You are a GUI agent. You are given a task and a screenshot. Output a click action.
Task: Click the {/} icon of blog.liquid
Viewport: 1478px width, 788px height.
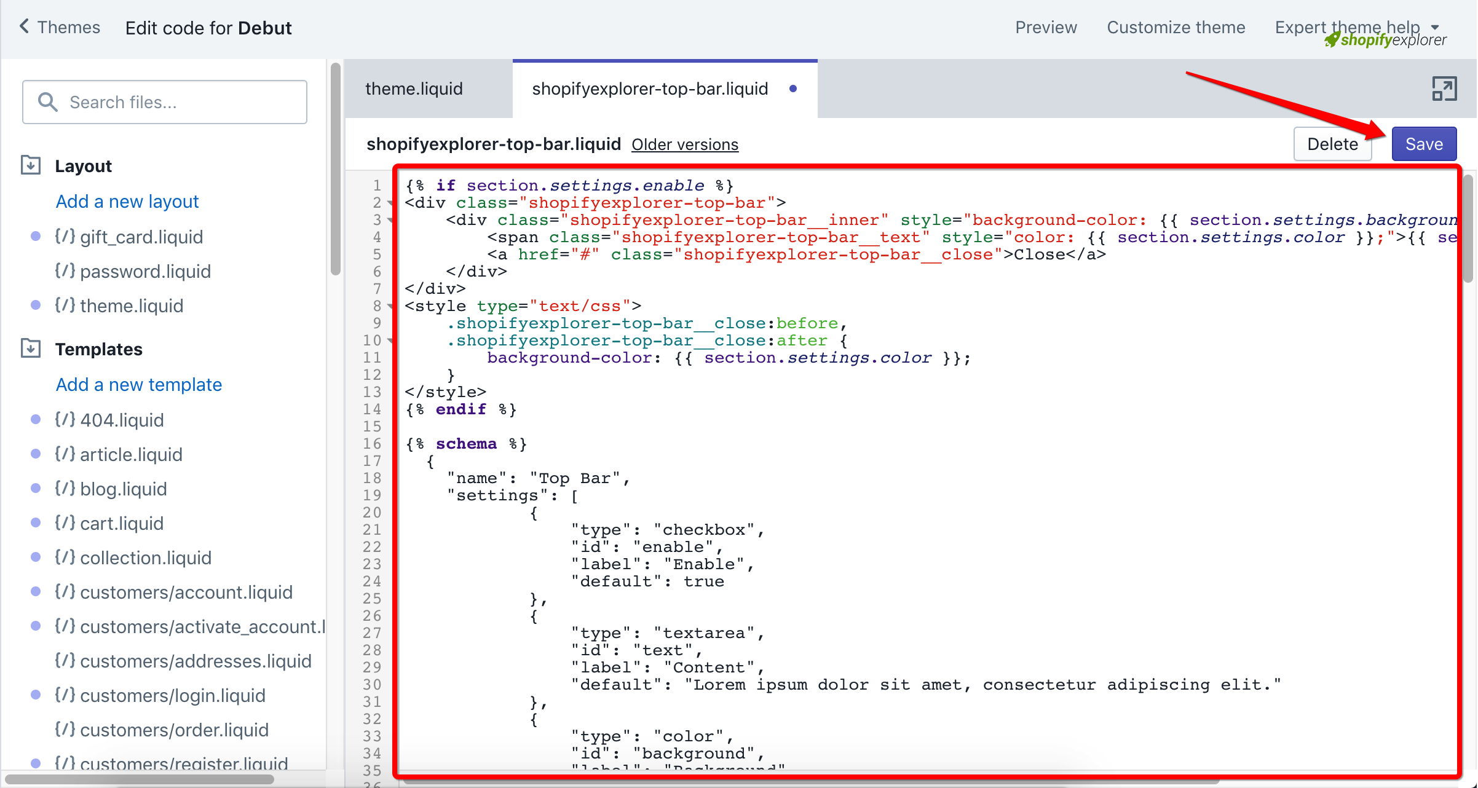65,488
